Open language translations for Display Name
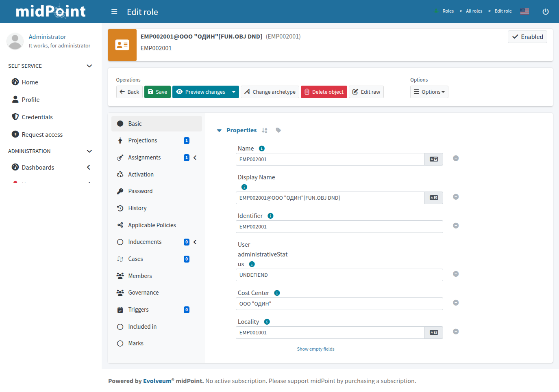The height and width of the screenshot is (392, 559). (x=434, y=198)
